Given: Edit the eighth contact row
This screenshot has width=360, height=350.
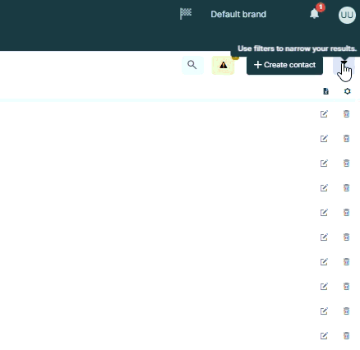Looking at the screenshot, I should pyautogui.click(x=324, y=286).
